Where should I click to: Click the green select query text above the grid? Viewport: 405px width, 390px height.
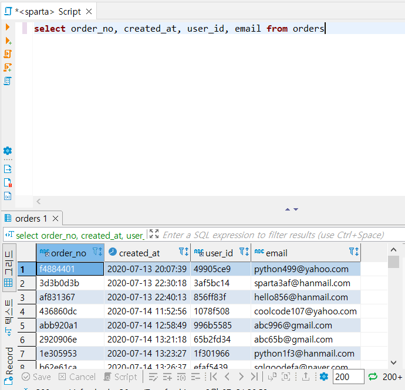point(79,235)
